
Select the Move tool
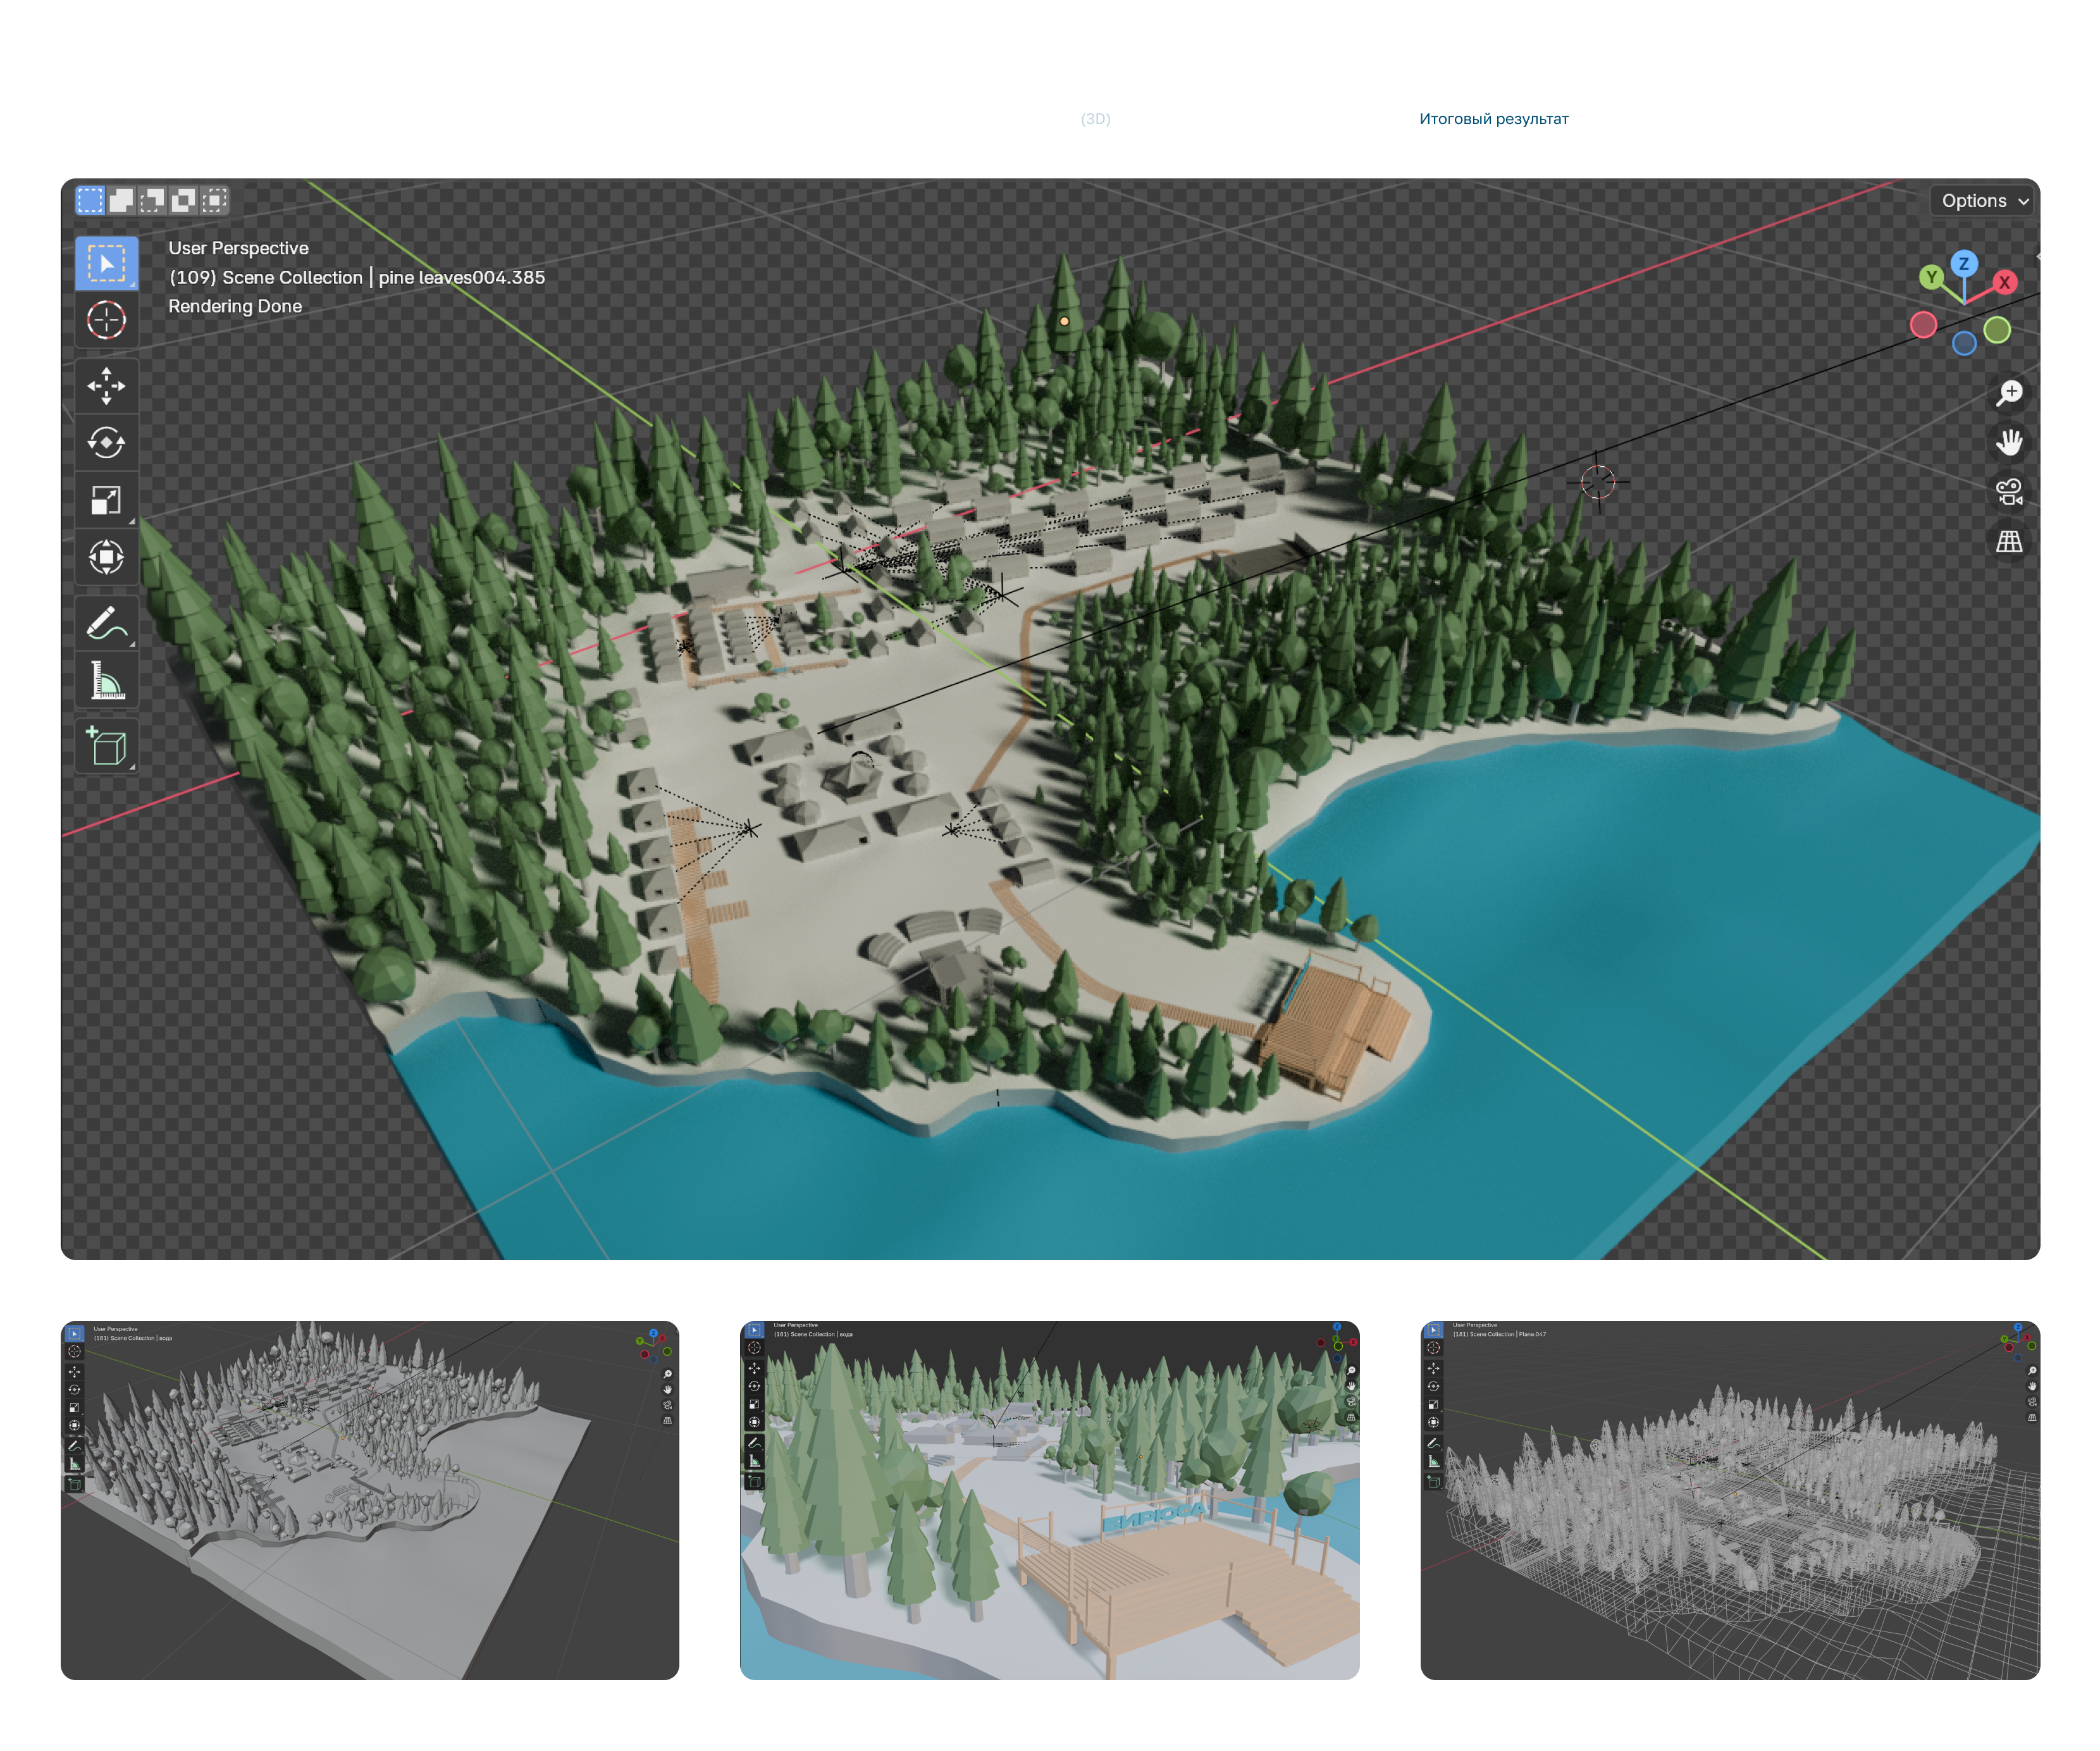tap(106, 386)
